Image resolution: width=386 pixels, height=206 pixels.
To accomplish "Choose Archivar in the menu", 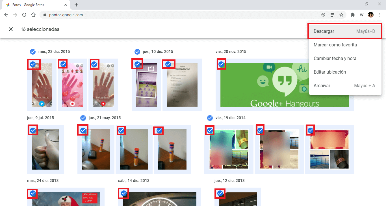I will (x=345, y=85).
